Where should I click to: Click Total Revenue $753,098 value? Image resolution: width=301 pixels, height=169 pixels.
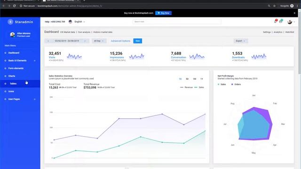(90, 88)
